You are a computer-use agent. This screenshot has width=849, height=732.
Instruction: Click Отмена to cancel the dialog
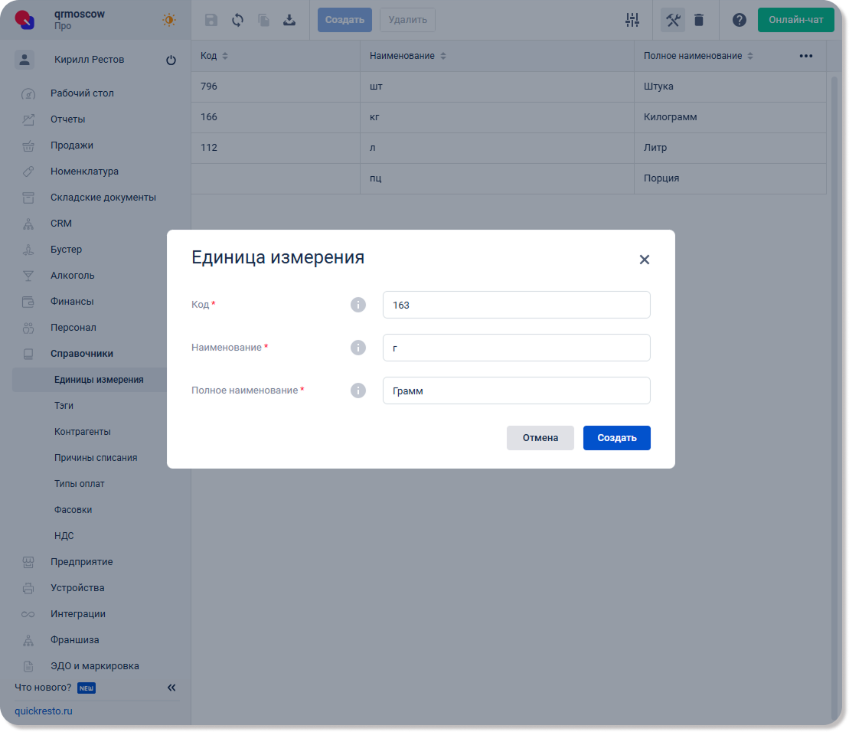pyautogui.click(x=540, y=438)
